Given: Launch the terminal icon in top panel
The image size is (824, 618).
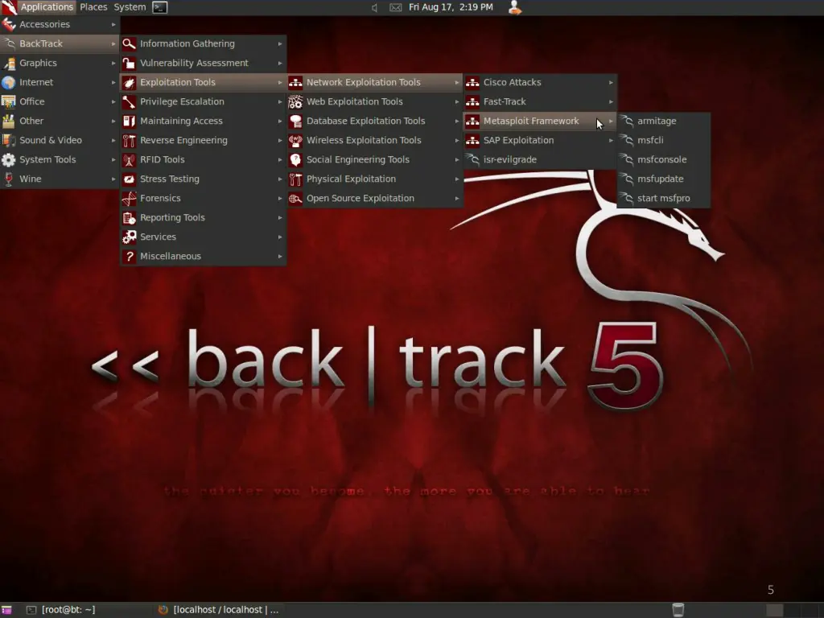Looking at the screenshot, I should tap(160, 7).
